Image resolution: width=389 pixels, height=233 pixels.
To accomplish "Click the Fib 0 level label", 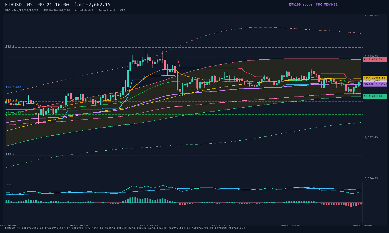I will tap(10, 154).
